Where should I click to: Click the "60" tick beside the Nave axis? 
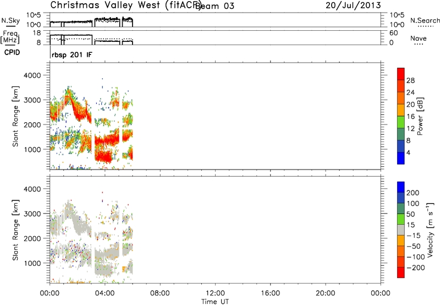point(393,33)
